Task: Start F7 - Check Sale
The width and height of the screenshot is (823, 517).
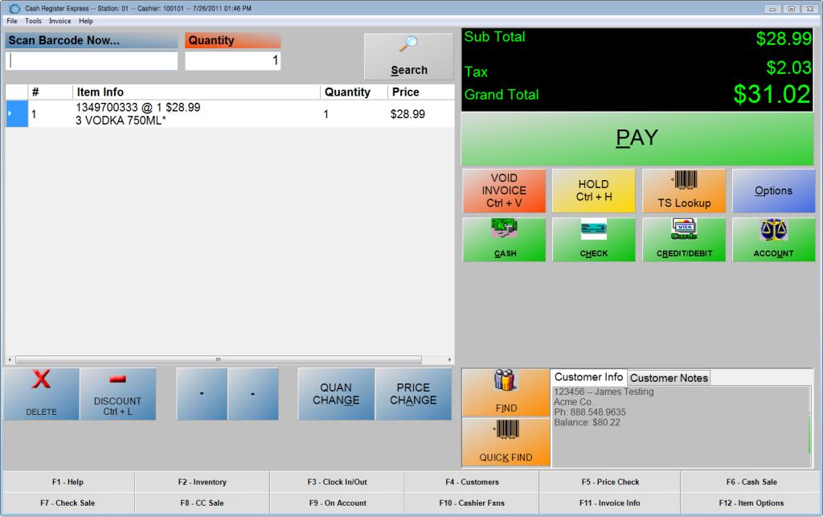Action: (68, 503)
